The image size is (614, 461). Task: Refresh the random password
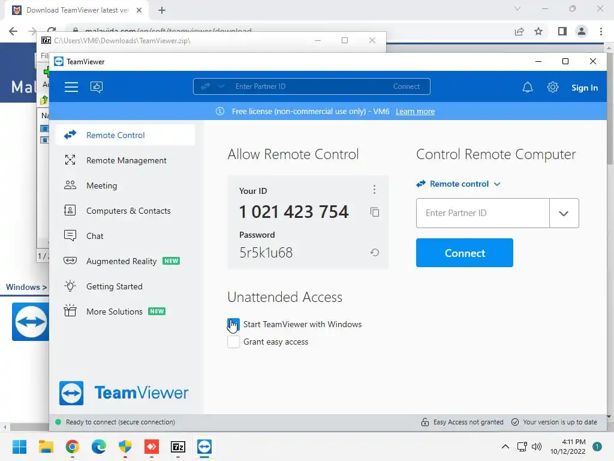click(x=375, y=253)
